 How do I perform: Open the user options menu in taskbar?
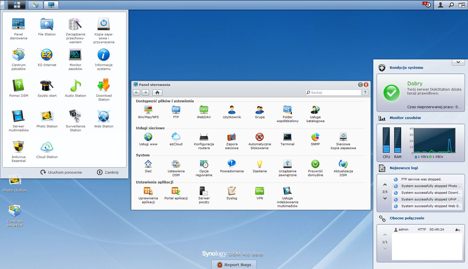tap(440, 5)
